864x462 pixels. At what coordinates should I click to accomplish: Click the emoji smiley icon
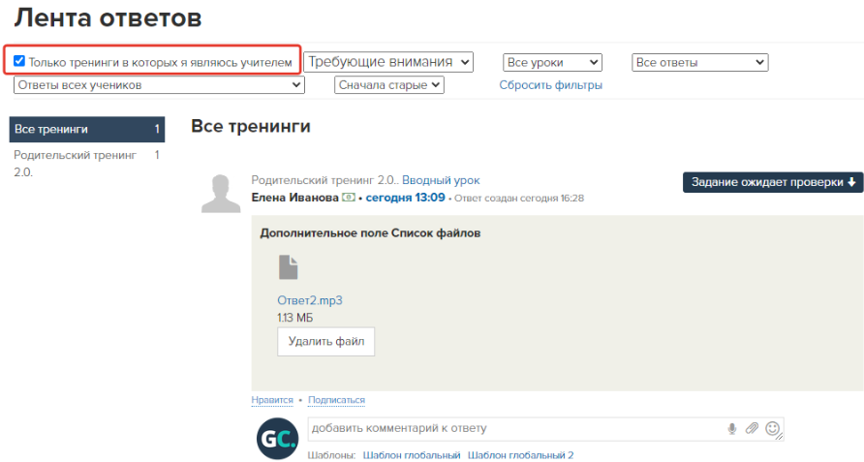tap(773, 428)
